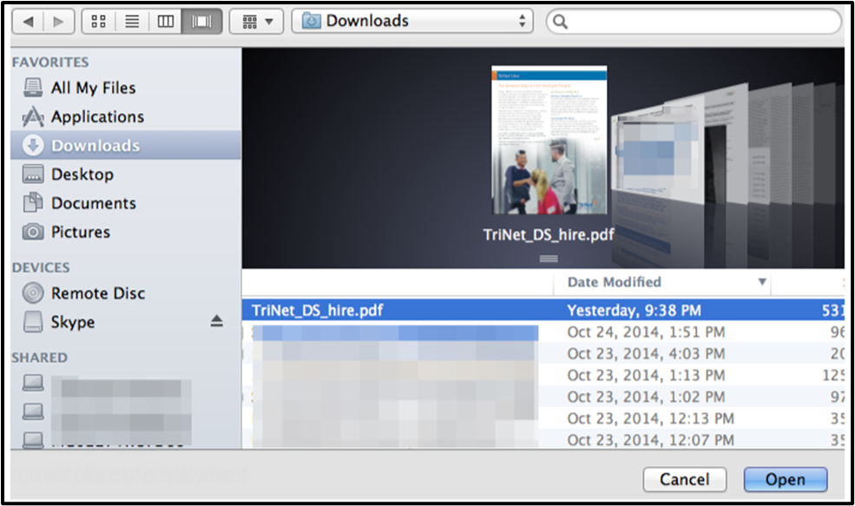Click the Cancel button

684,479
